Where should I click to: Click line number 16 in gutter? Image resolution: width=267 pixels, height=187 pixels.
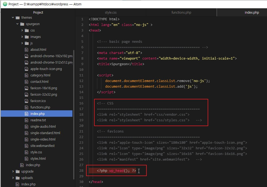pyautogui.click(x=81, y=103)
